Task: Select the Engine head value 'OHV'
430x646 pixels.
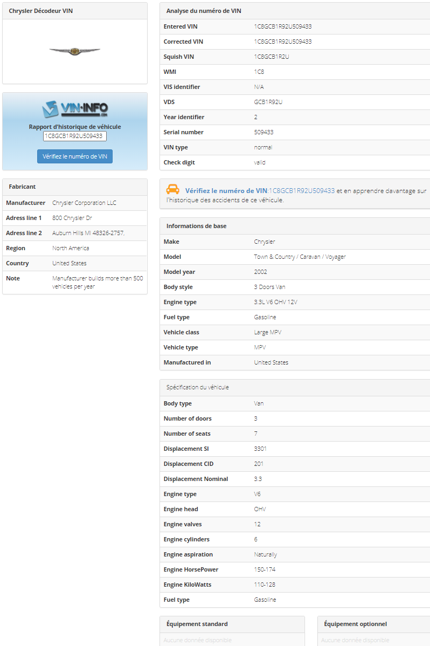Action: tap(260, 509)
